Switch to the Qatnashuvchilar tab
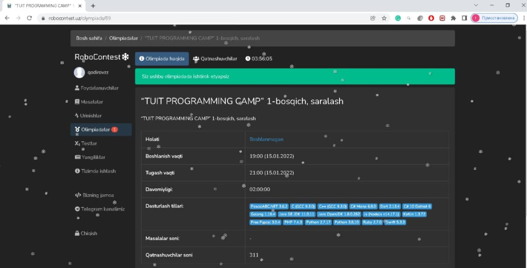527x268 pixels. click(215, 59)
